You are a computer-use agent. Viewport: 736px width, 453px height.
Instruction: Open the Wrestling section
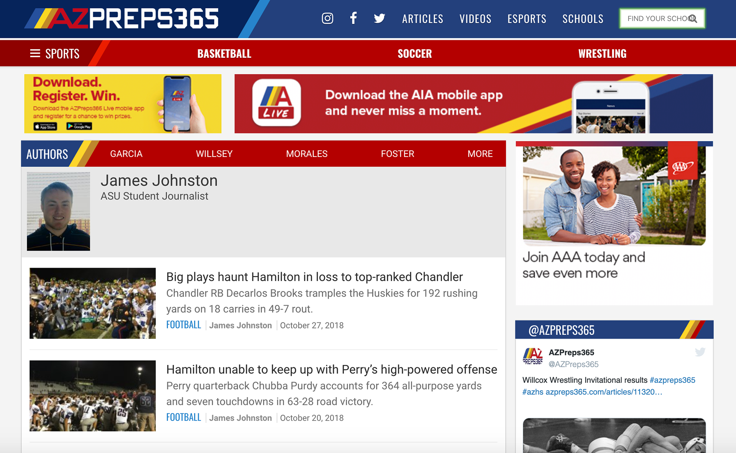point(602,54)
